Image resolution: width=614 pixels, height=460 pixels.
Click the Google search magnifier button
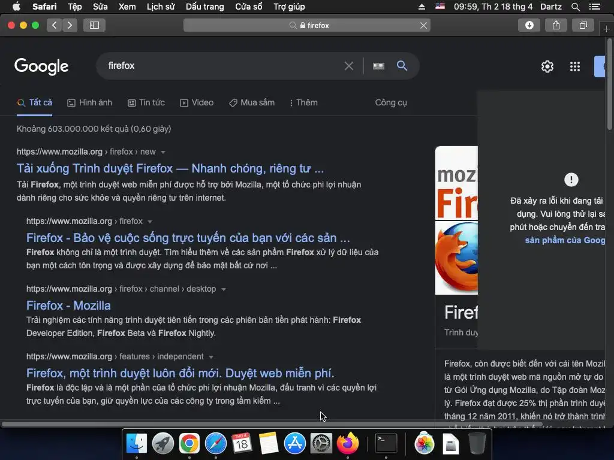click(402, 65)
